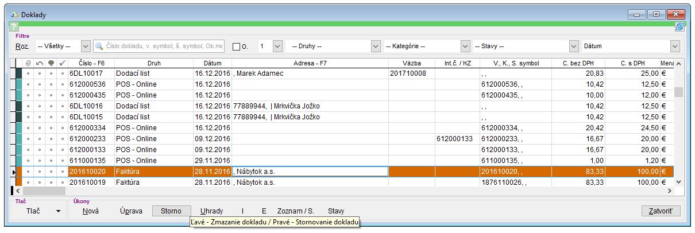Open the '-- Kategórie --' filter dropdown
This screenshot has height=233, width=695.
[465, 46]
